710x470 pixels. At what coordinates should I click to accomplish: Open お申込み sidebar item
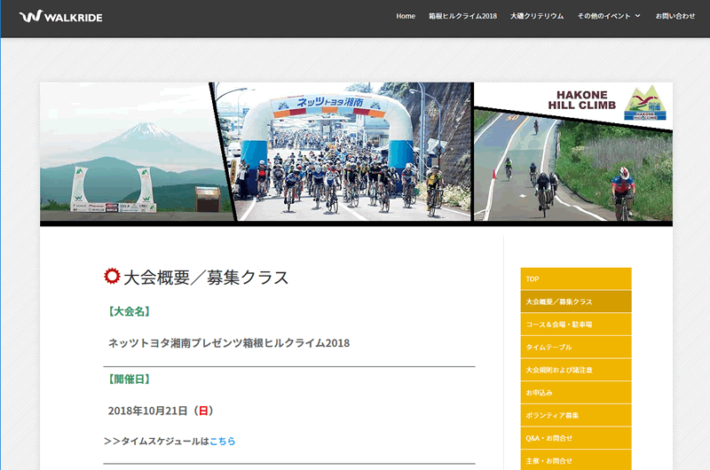pos(576,393)
